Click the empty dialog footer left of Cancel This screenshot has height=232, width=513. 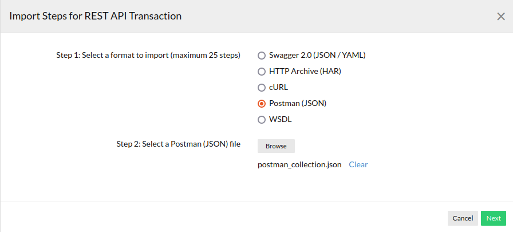pos(229,218)
